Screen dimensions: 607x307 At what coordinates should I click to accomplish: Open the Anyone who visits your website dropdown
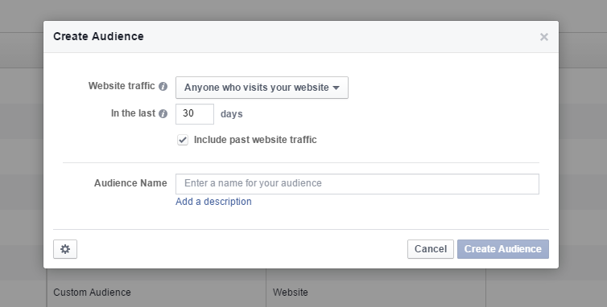pyautogui.click(x=262, y=88)
